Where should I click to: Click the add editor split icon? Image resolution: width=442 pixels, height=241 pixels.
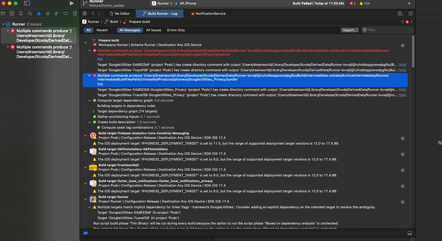pyautogui.click(x=410, y=14)
